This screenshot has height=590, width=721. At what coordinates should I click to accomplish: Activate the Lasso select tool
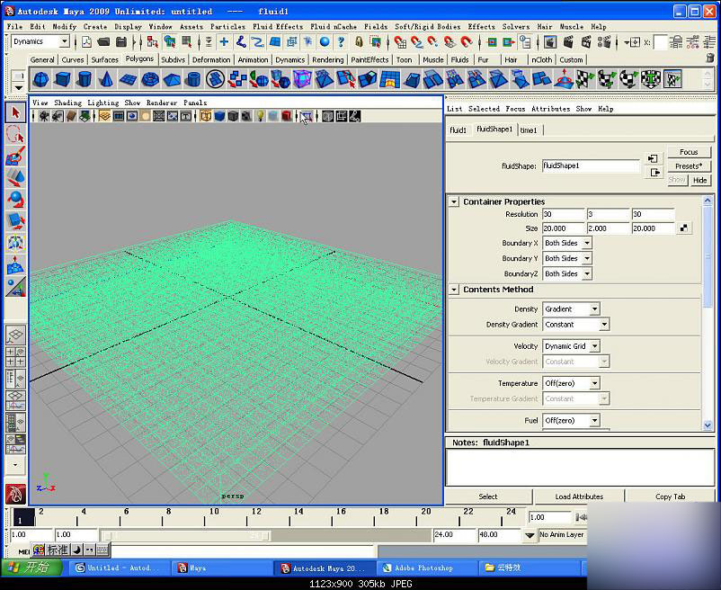(15, 135)
